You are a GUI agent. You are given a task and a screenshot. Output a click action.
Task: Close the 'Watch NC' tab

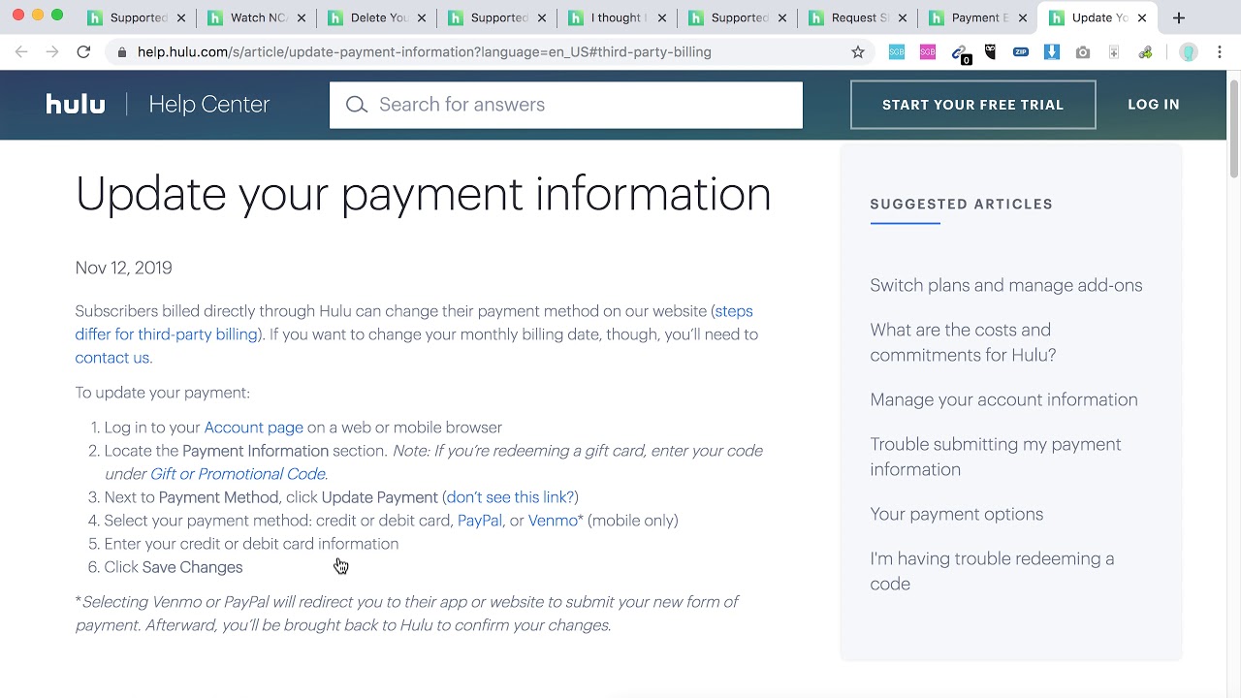point(302,17)
